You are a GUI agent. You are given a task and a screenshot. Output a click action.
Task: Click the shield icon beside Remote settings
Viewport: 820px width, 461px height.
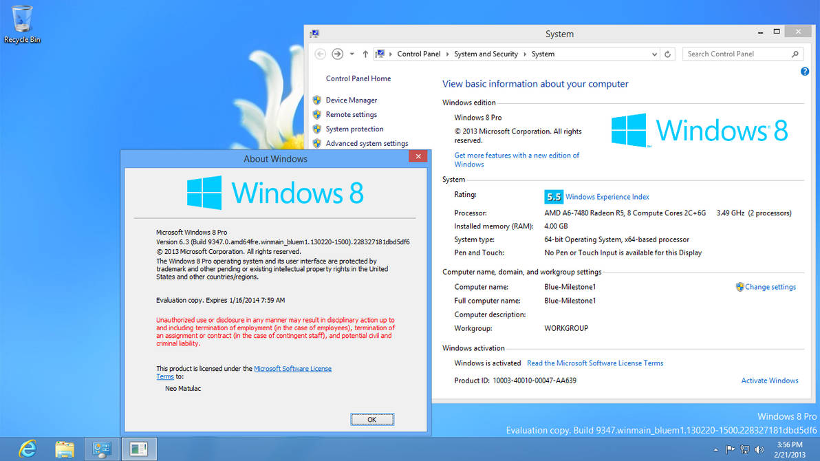[x=317, y=115]
